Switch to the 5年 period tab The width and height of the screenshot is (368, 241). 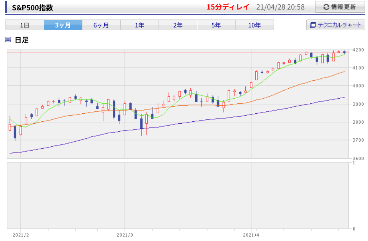tap(216, 25)
